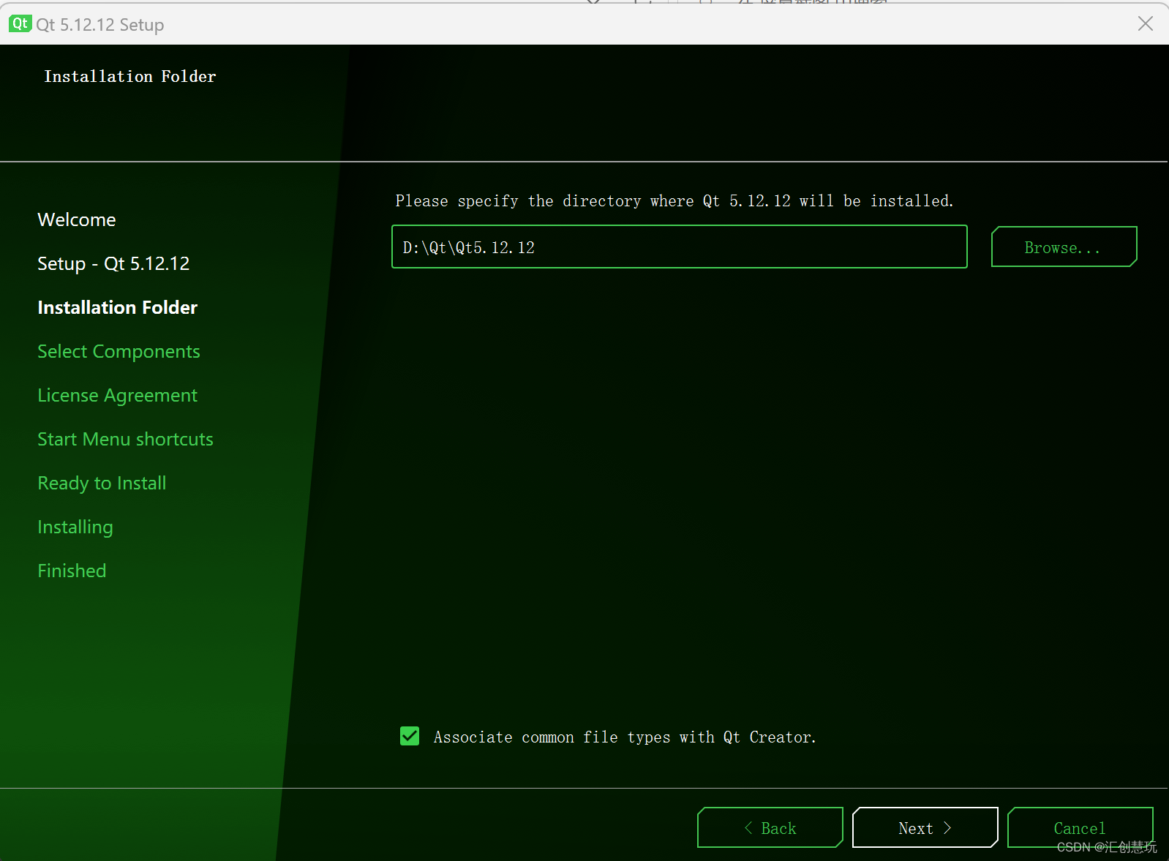The image size is (1169, 861).
Task: Click the 'Please specify the directory' instruction text
Action: [x=674, y=200]
